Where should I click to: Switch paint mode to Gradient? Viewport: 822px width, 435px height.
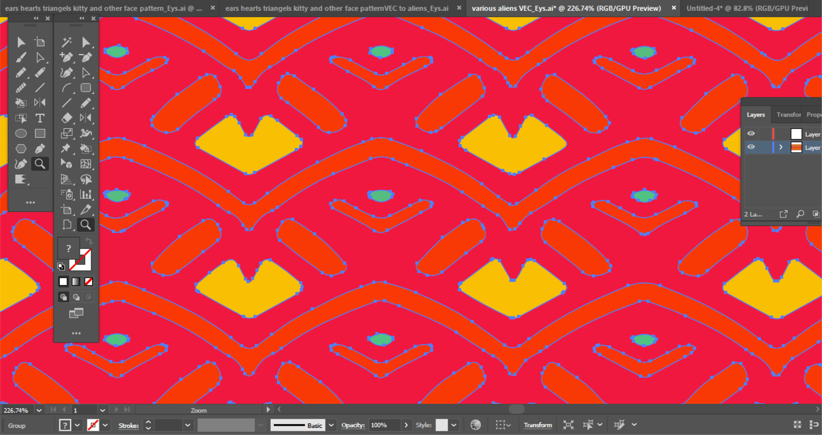pos(76,282)
